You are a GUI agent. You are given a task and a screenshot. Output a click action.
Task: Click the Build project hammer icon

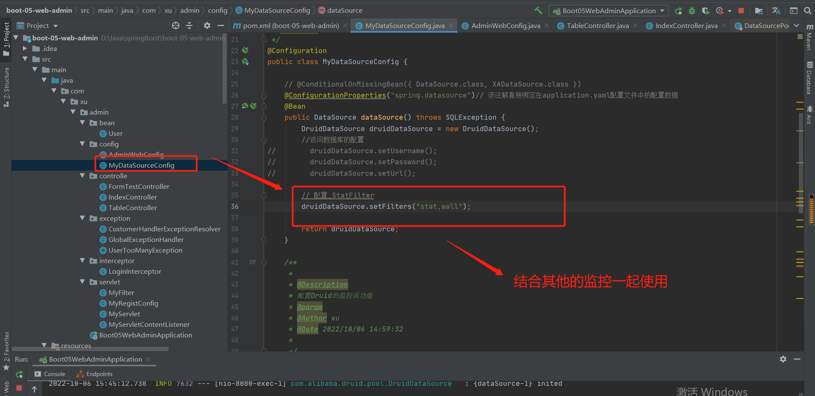(x=538, y=11)
